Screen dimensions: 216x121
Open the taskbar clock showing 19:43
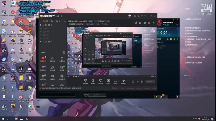click(x=205, y=119)
